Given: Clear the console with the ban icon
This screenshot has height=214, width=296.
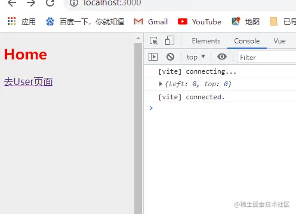Looking at the screenshot, I should click(x=170, y=57).
